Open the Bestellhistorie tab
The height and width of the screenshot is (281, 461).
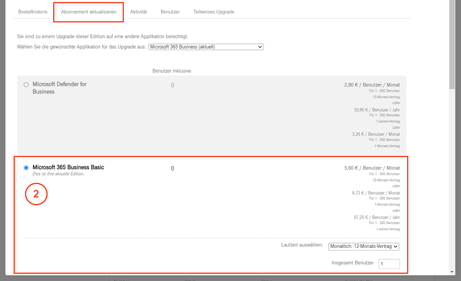tap(33, 12)
